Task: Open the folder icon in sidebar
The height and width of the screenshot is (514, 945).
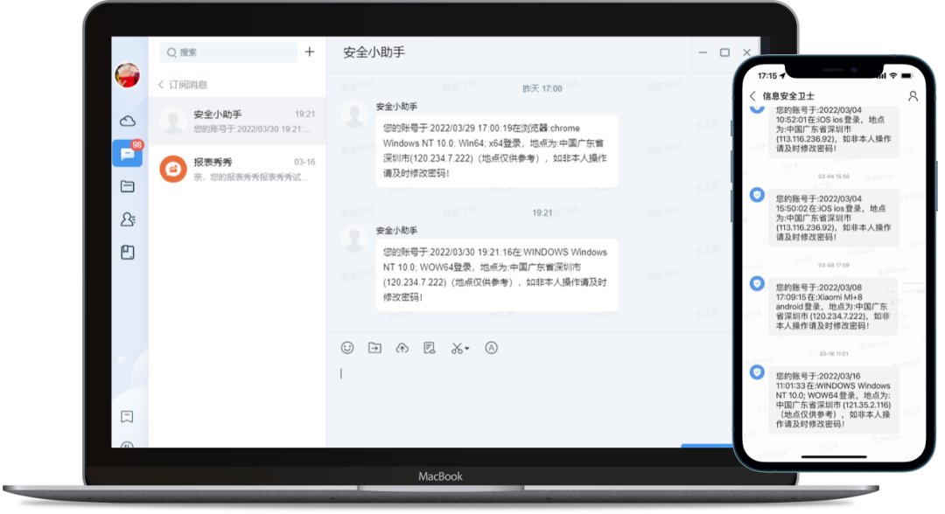Action: 127,186
